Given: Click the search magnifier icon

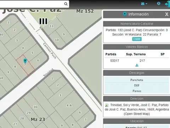Looking at the screenshot, I should click(66, 4).
